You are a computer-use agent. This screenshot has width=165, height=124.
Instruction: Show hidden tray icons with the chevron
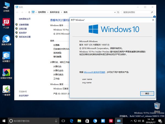[131, 121]
